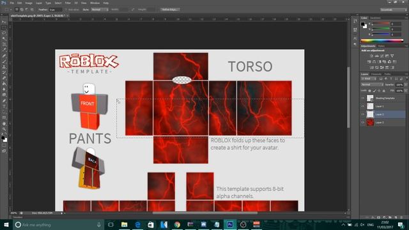The width and height of the screenshot is (409, 230).
Task: Open the File menu
Action: (12, 3)
